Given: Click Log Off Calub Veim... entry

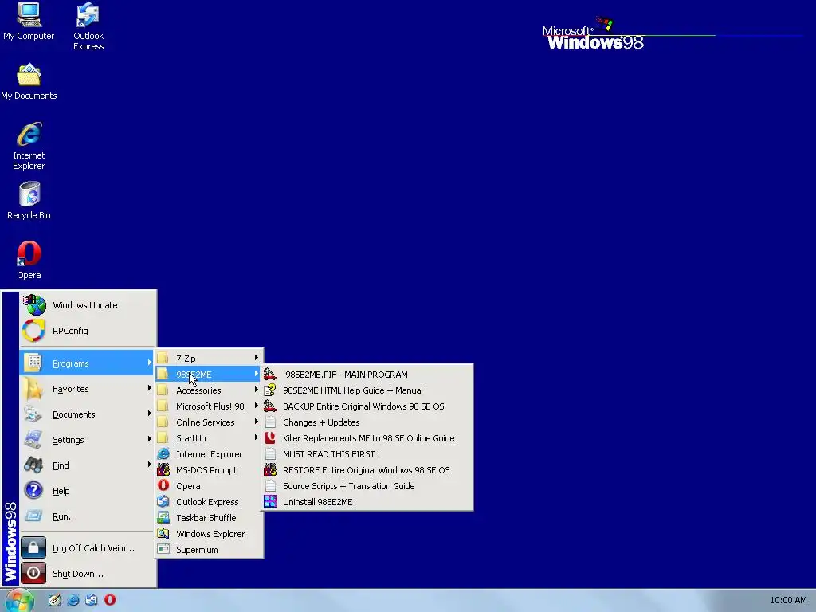Looking at the screenshot, I should [x=88, y=547].
